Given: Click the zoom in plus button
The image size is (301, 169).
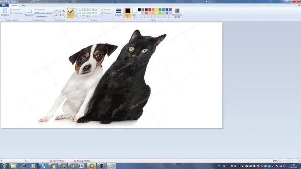Looking at the screenshot, I should click(x=299, y=161).
